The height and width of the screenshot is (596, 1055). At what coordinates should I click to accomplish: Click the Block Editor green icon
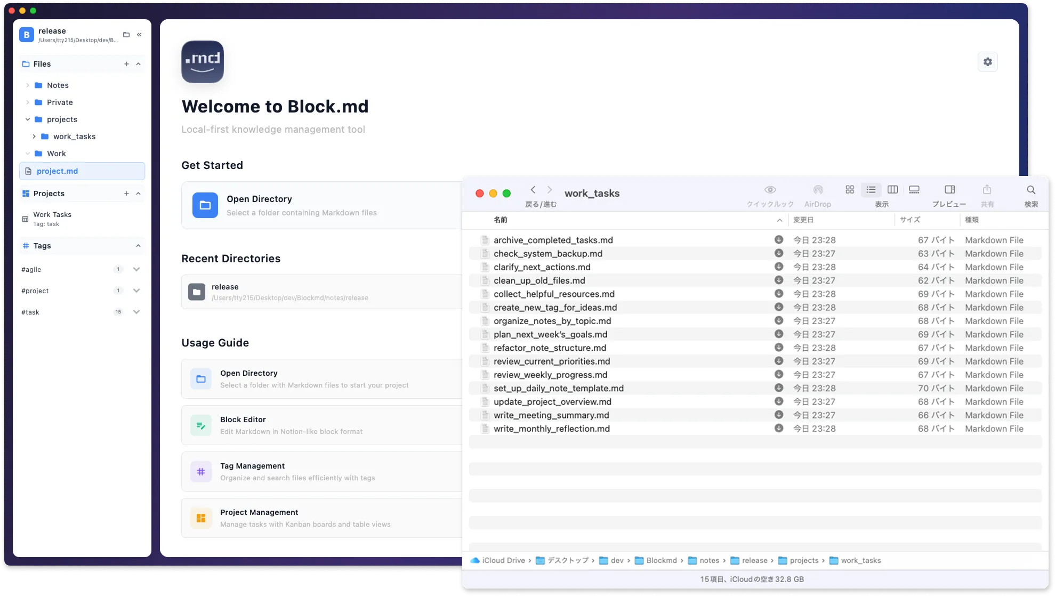tap(201, 425)
